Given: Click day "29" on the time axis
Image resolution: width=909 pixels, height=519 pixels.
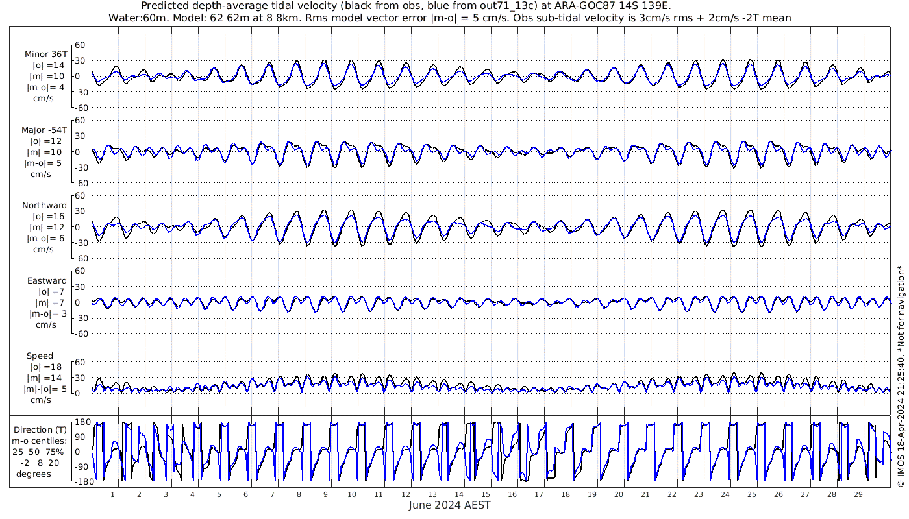Looking at the screenshot, I should click(858, 494).
